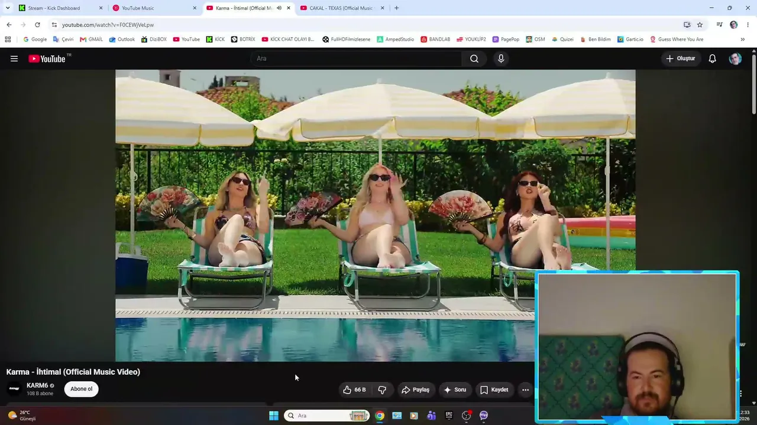
Task: Select the Karma - İhtimal tab
Action: (x=248, y=8)
